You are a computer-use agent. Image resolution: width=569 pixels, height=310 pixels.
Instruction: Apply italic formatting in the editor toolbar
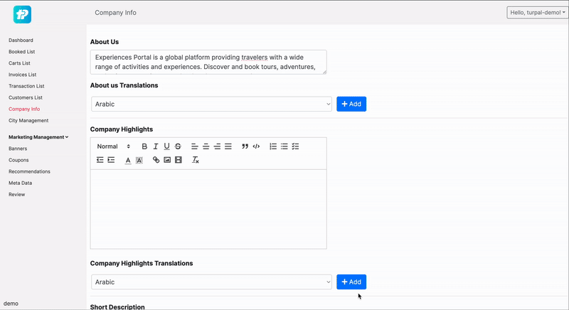click(x=156, y=146)
